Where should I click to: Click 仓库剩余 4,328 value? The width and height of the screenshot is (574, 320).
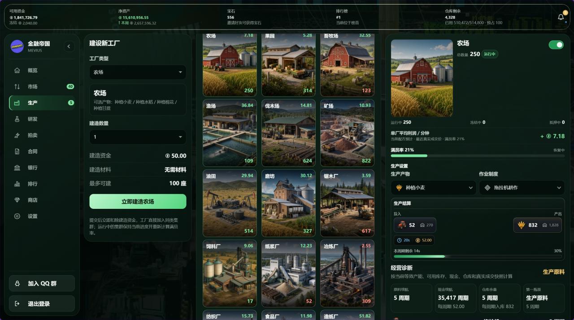point(450,17)
